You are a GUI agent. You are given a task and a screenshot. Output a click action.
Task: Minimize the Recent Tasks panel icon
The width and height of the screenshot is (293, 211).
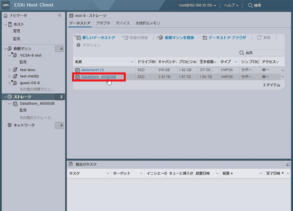[288, 165]
